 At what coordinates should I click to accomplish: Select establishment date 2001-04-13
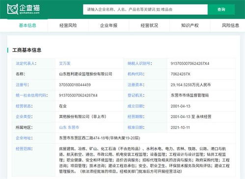(x=180, y=106)
